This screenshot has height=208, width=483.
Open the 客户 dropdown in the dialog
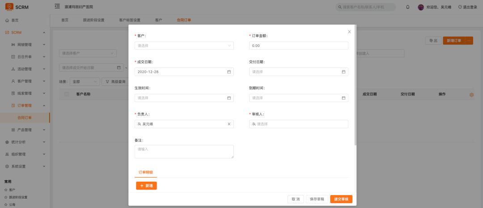coord(184,46)
